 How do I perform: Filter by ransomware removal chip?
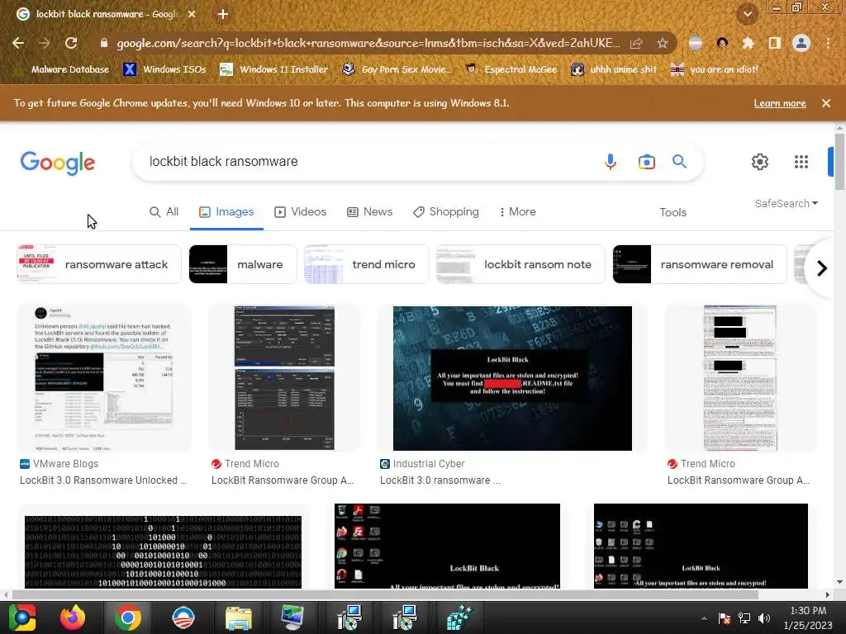click(699, 264)
